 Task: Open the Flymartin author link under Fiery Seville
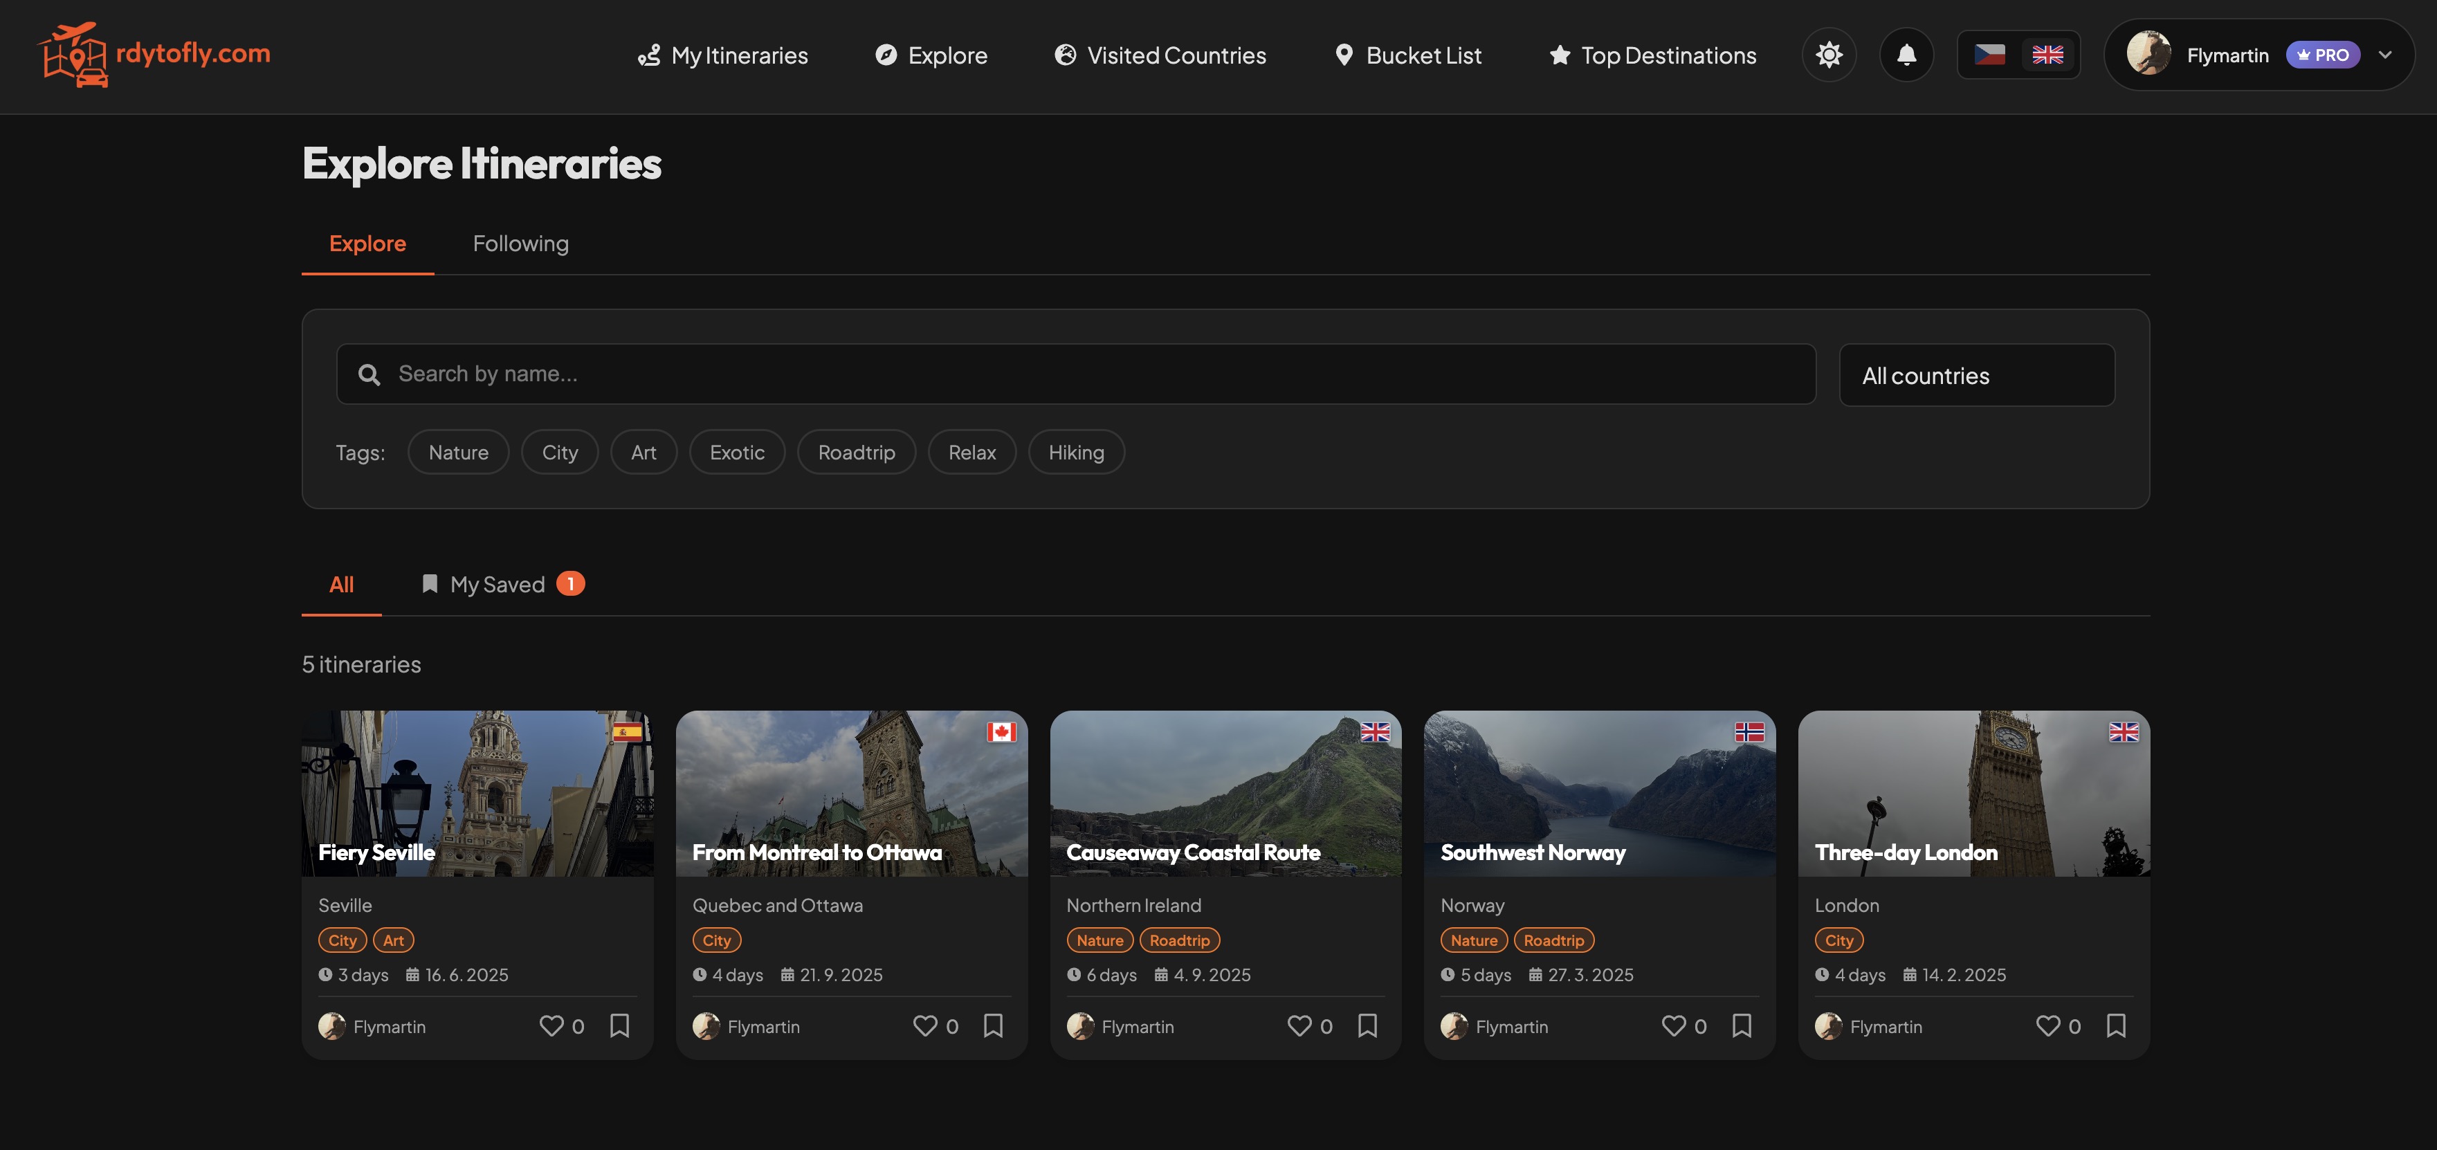click(389, 1026)
